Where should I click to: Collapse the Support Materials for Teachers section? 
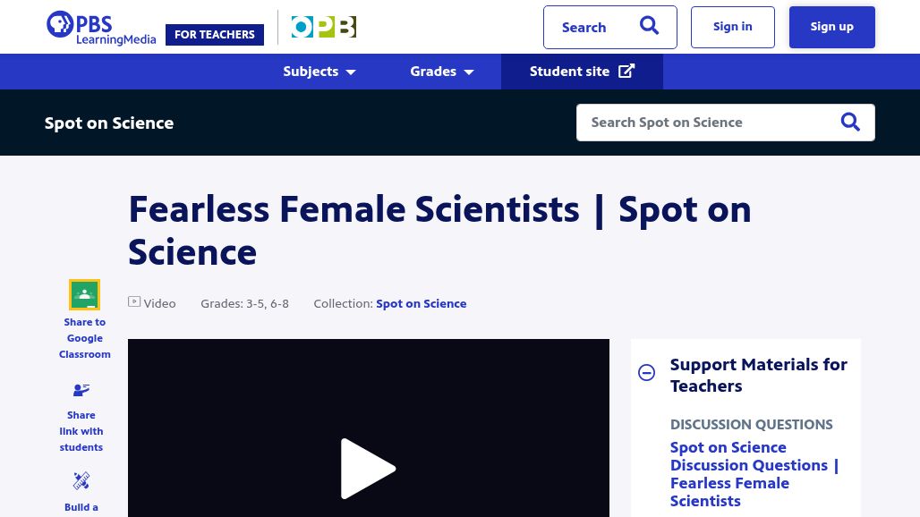pos(646,372)
